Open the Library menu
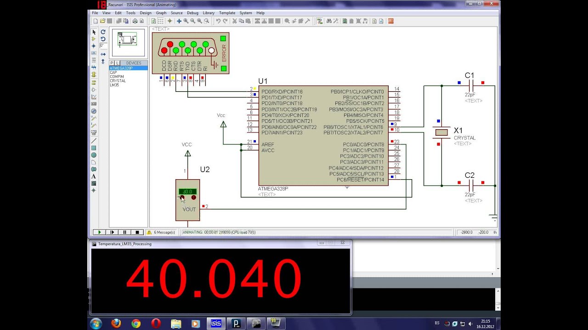Image resolution: width=588 pixels, height=330 pixels. (208, 13)
